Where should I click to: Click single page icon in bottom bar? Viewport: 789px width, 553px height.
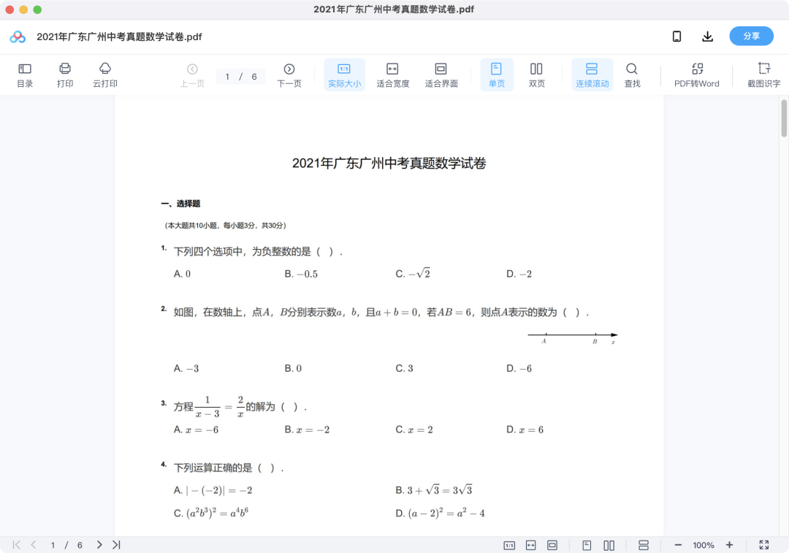(x=587, y=546)
